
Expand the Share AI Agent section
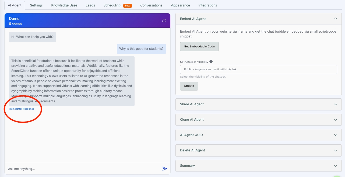pos(335,104)
